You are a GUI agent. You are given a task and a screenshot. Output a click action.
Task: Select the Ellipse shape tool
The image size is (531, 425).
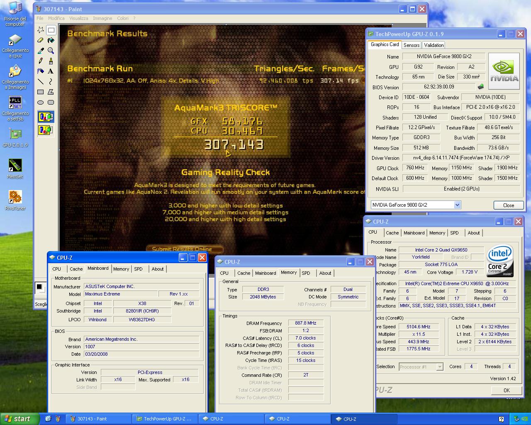coord(41,103)
